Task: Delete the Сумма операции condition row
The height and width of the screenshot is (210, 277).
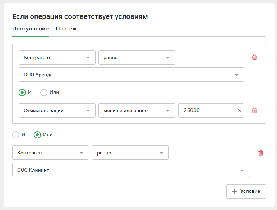Action: (254, 110)
